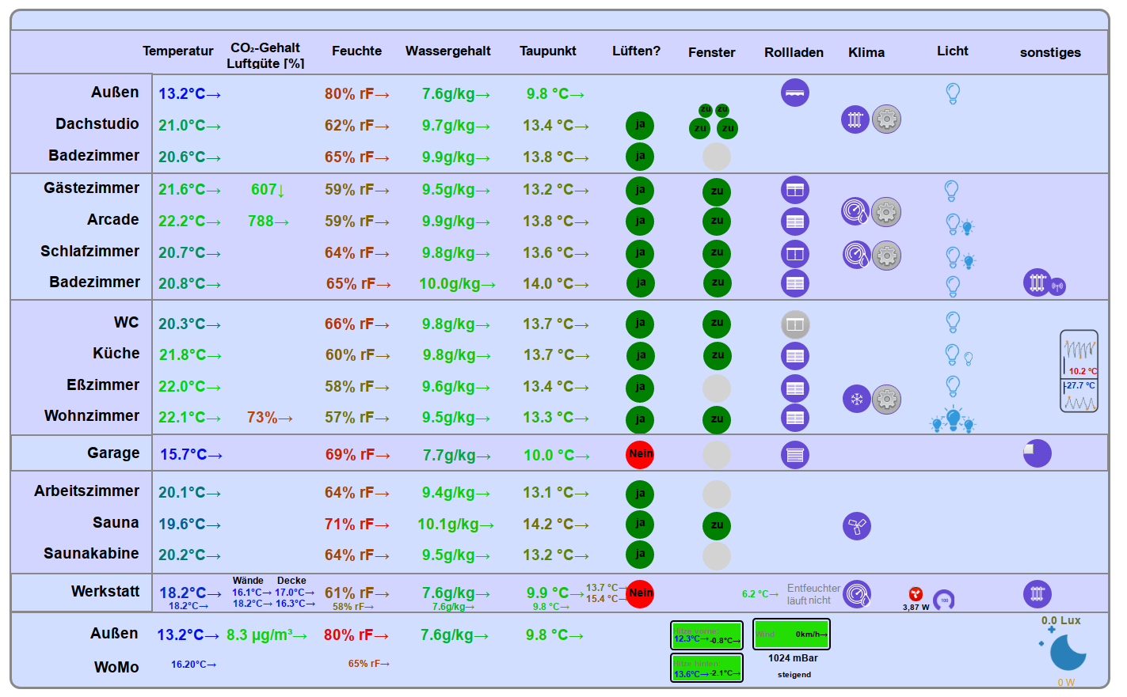The image size is (1127, 697).
Task: Toggle the Gästezimmer light bulb
Action: click(x=951, y=191)
